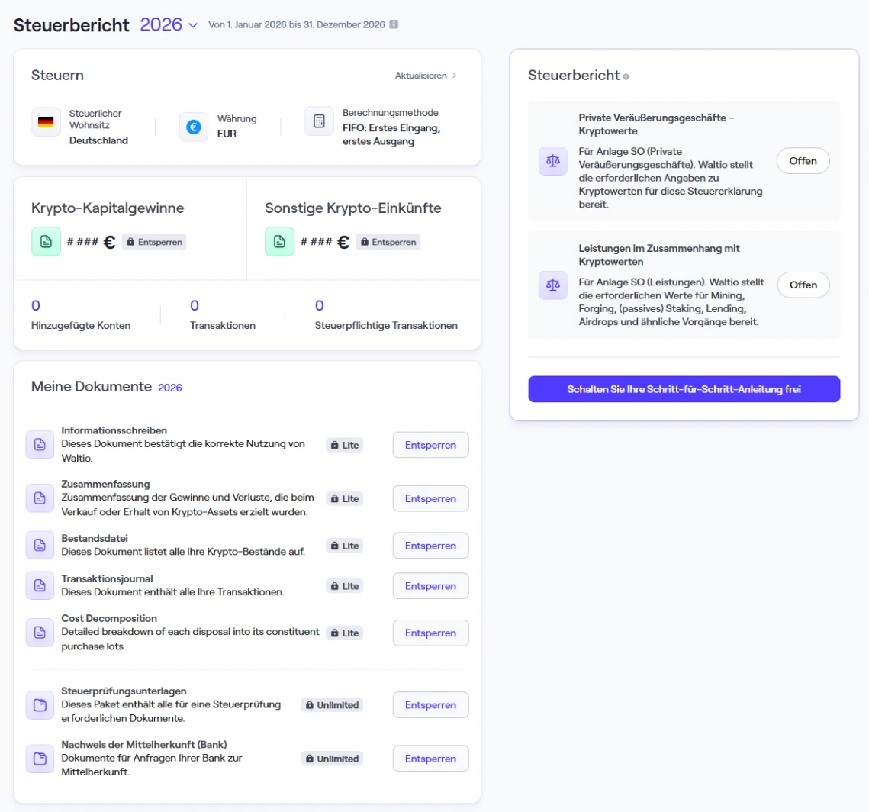Unlock the Bestandsdatei document

[430, 546]
